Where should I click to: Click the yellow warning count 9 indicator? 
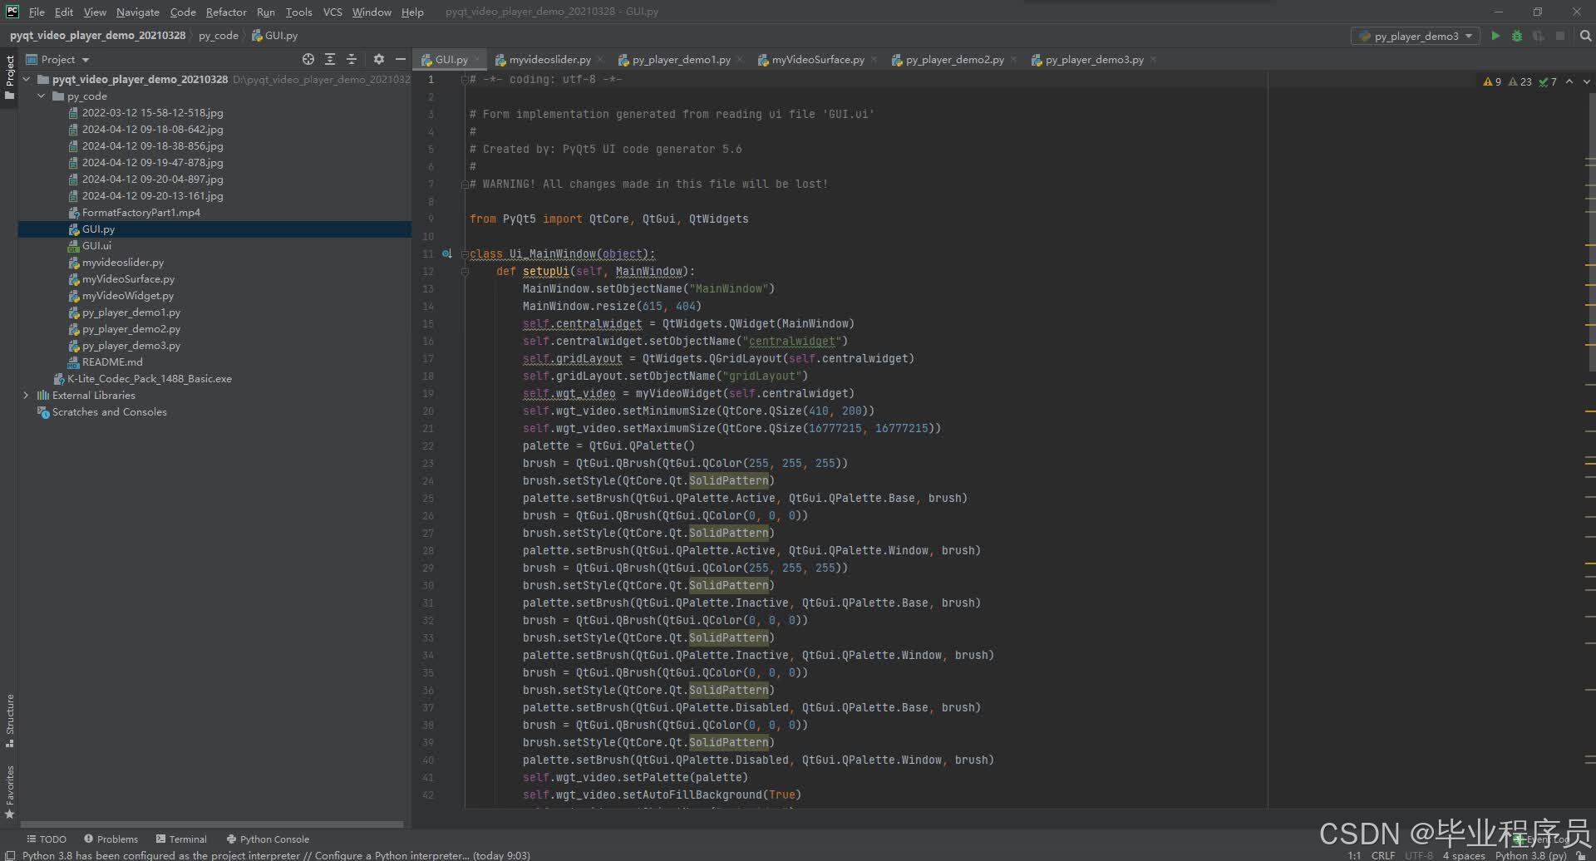pos(1492,81)
